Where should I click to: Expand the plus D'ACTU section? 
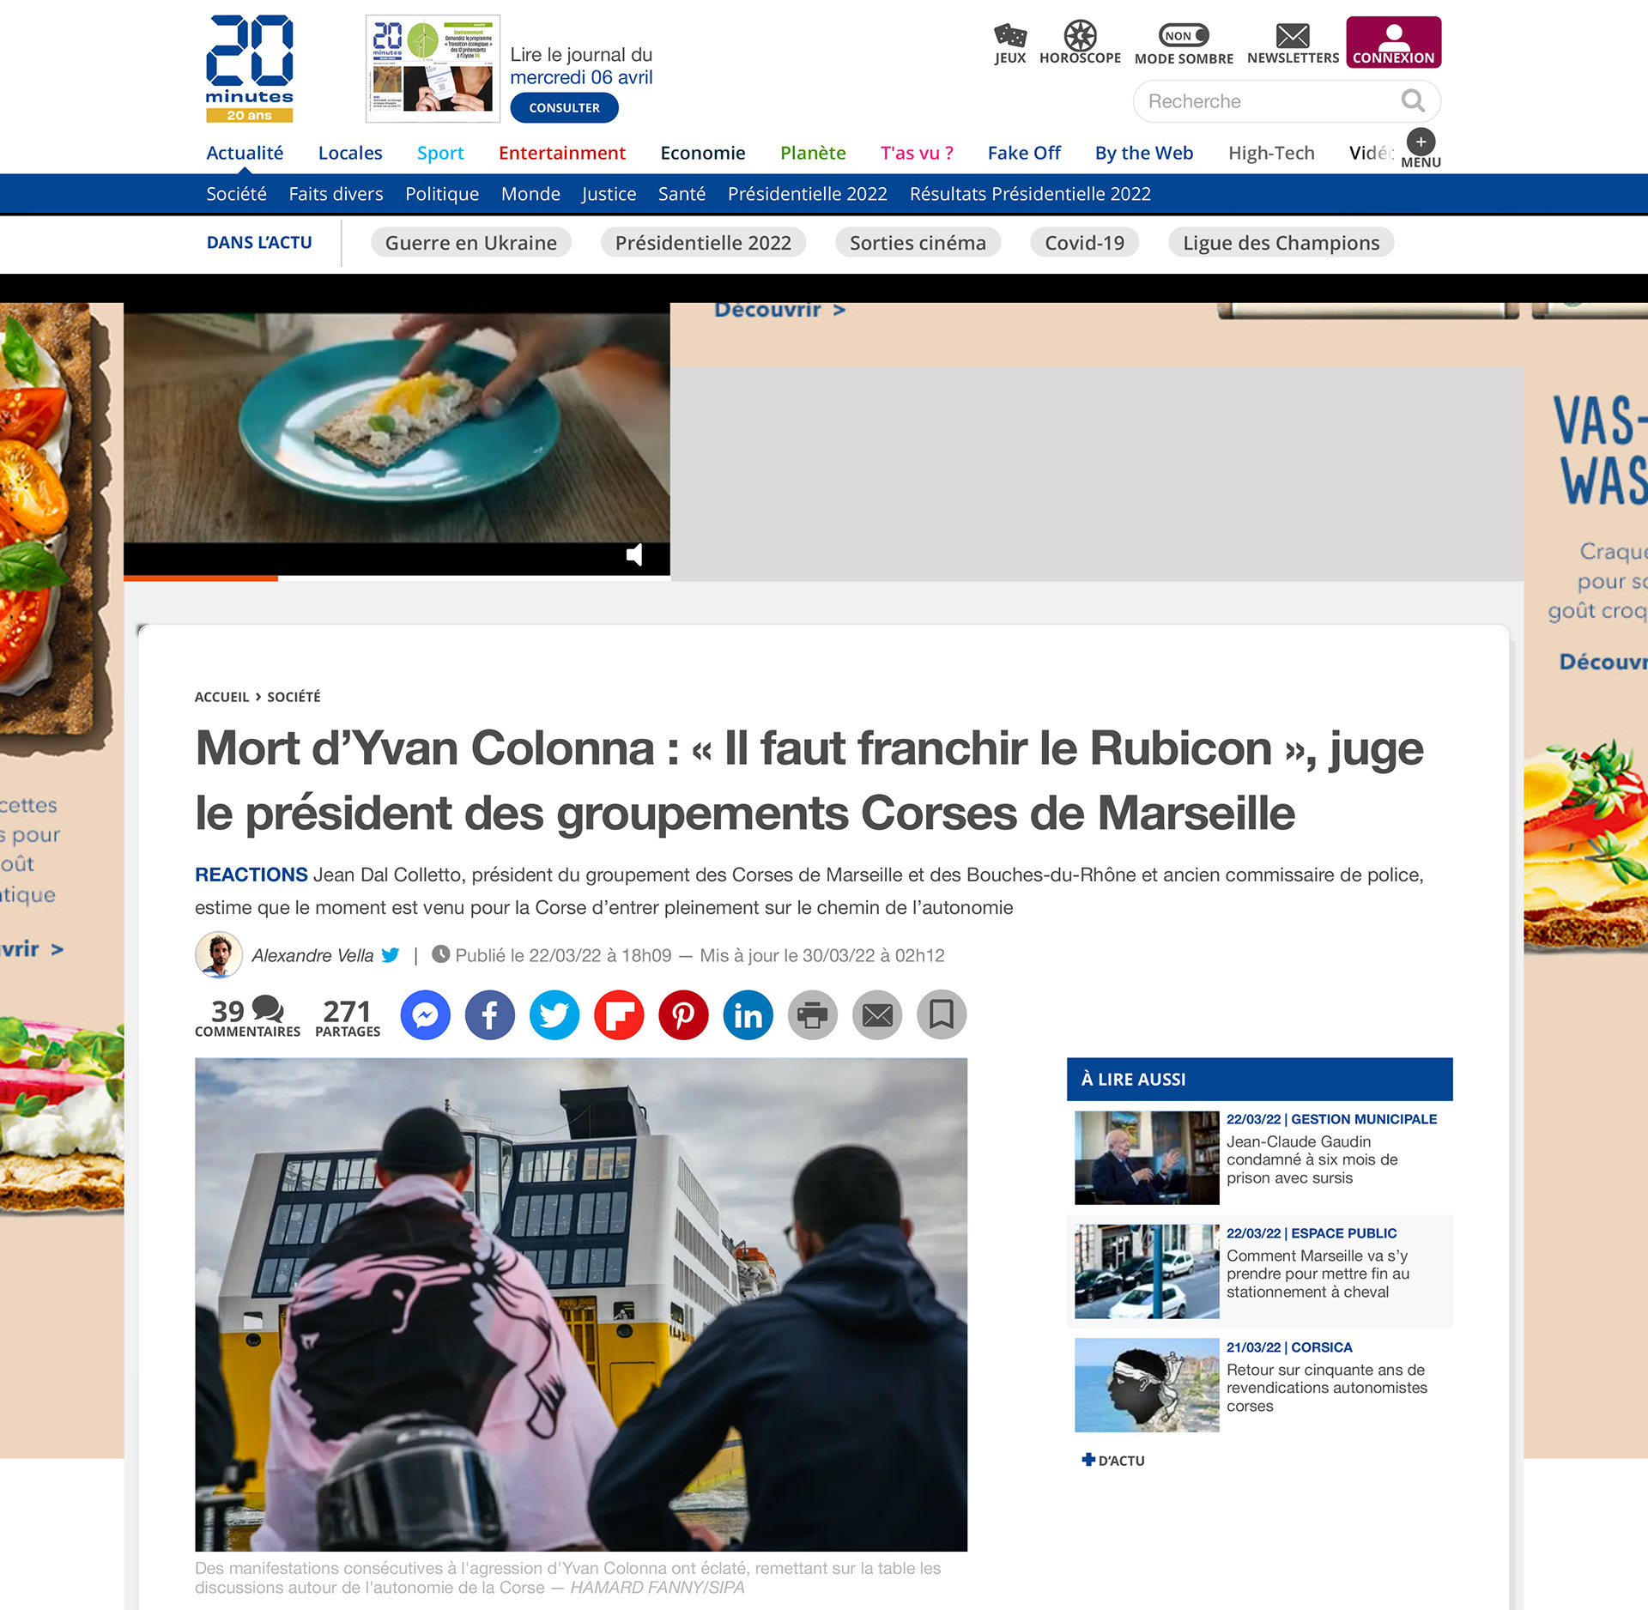pyautogui.click(x=1113, y=1461)
